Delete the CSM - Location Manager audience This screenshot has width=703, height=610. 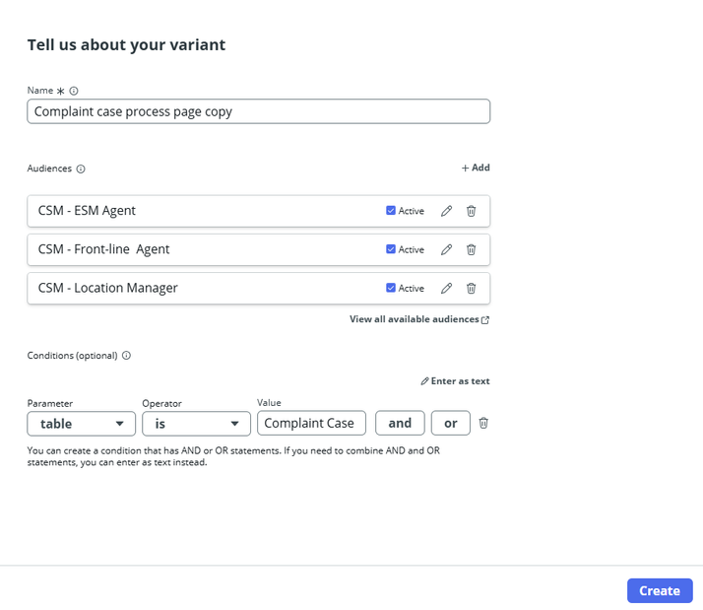(x=471, y=288)
